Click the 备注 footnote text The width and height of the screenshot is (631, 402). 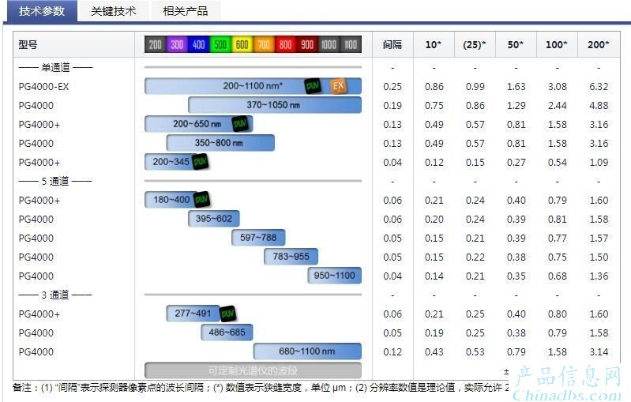coord(261,388)
